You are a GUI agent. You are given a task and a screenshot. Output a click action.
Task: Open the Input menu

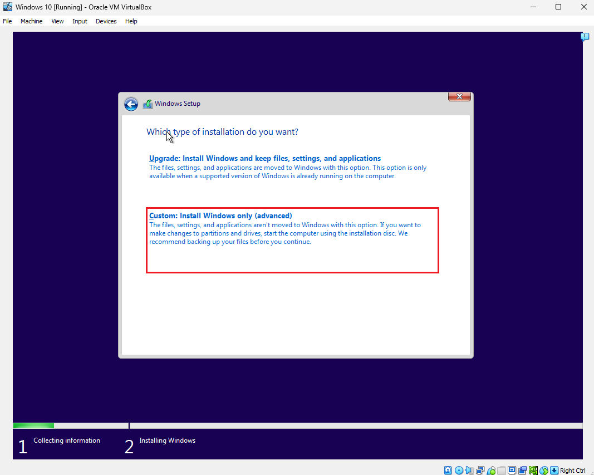(80, 21)
